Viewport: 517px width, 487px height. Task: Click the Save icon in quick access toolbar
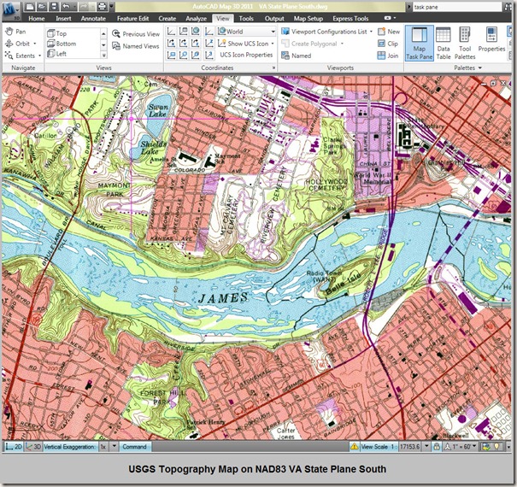point(54,6)
